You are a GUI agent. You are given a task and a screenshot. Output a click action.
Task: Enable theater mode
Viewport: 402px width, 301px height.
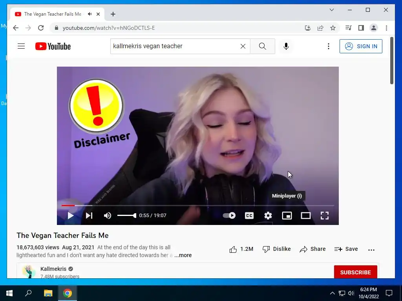(305, 216)
